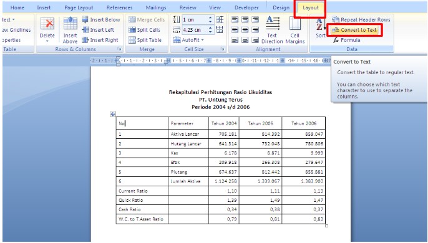
Task: Open table Properties
Action: tap(11, 40)
